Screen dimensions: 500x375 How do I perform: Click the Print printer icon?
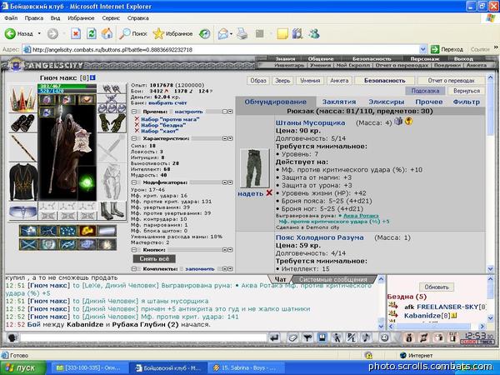[242, 33]
